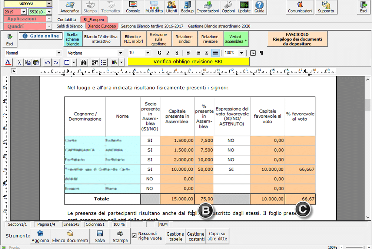Open Saldi di bilancio tab
Image resolution: width=372 pixels, height=249 pixels.
[x=70, y=26]
